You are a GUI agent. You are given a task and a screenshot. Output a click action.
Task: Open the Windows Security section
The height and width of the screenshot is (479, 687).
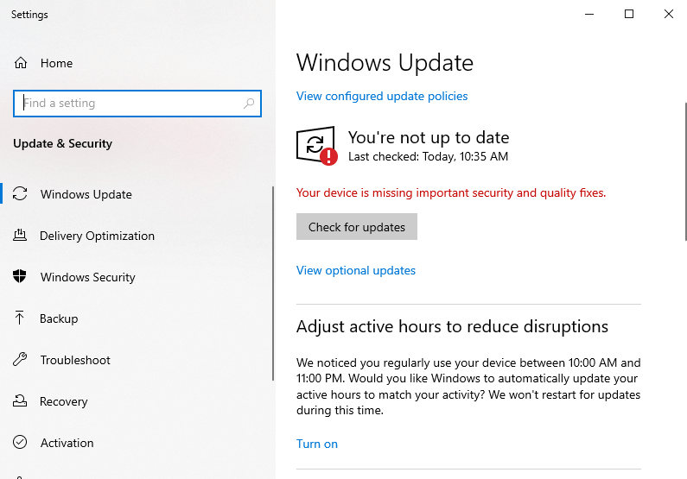pyautogui.click(x=137, y=277)
